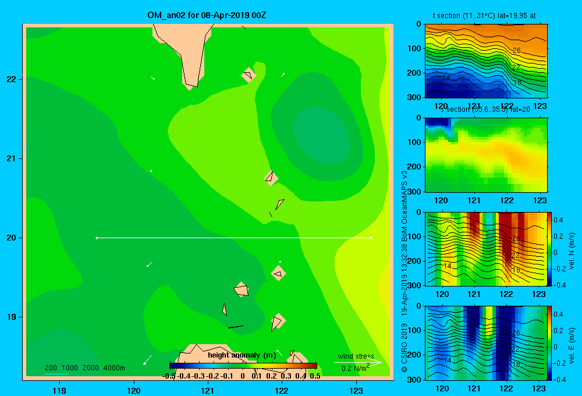Viewport: 582px width, 396px height.
Task: Open the vel. E velocity section panel
Action: click(486, 343)
